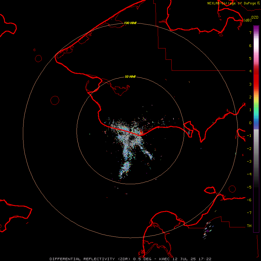The width and height of the screenshot is (261, 261).
Task: Click the 5 value on the color scale
Action: (x=250, y=58)
